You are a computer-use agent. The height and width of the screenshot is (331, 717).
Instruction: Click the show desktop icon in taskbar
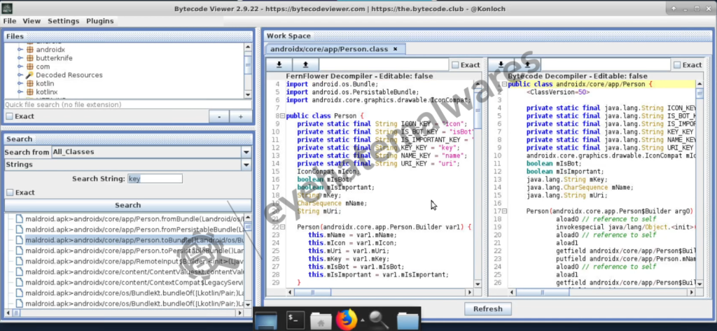(266, 321)
